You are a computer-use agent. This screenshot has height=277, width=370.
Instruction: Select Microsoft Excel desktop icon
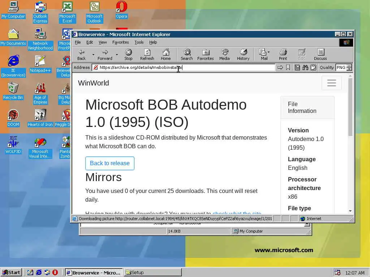tap(67, 12)
